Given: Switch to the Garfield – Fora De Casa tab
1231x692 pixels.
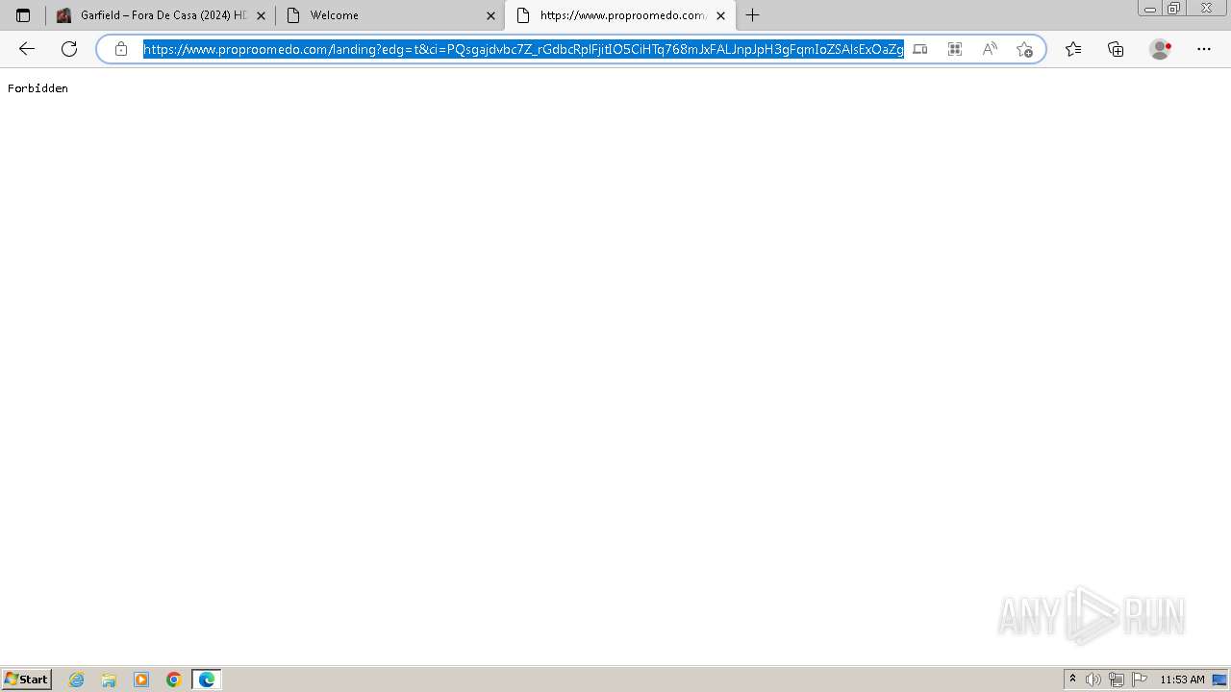Looking at the screenshot, I should 161,15.
